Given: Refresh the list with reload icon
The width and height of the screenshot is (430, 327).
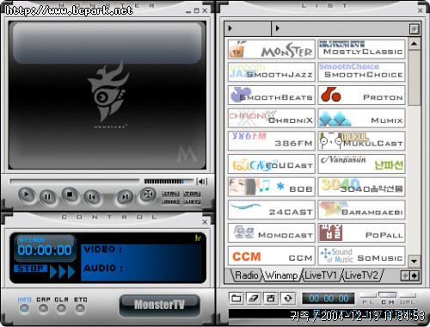Looking at the screenshot, I should [288, 299].
